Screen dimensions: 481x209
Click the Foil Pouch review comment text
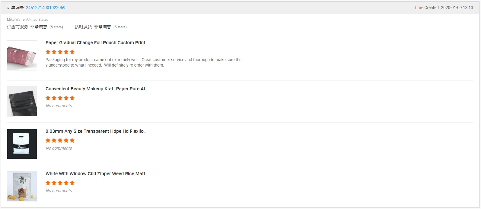point(143,62)
